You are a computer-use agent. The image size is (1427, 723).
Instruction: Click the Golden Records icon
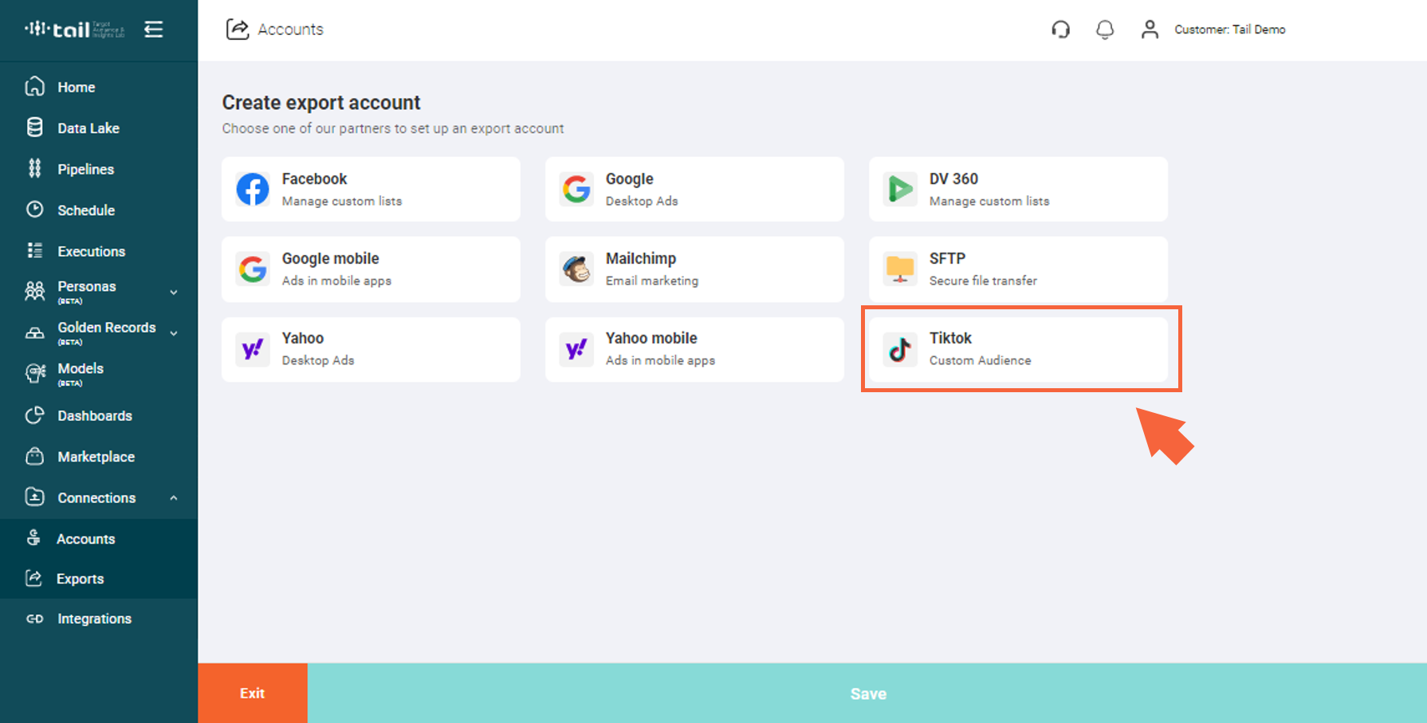pos(35,332)
